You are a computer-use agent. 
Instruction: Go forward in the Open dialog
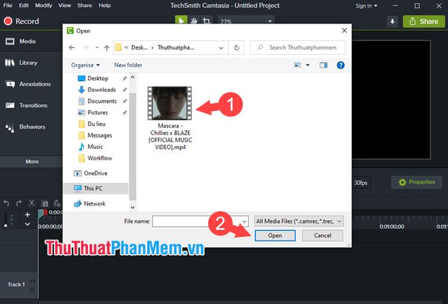(85, 48)
